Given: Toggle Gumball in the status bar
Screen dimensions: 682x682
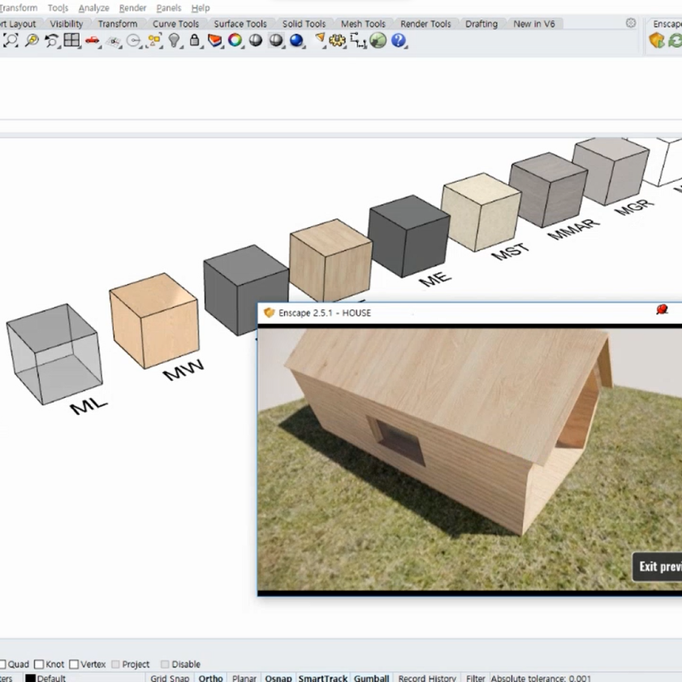Looking at the screenshot, I should (371, 678).
